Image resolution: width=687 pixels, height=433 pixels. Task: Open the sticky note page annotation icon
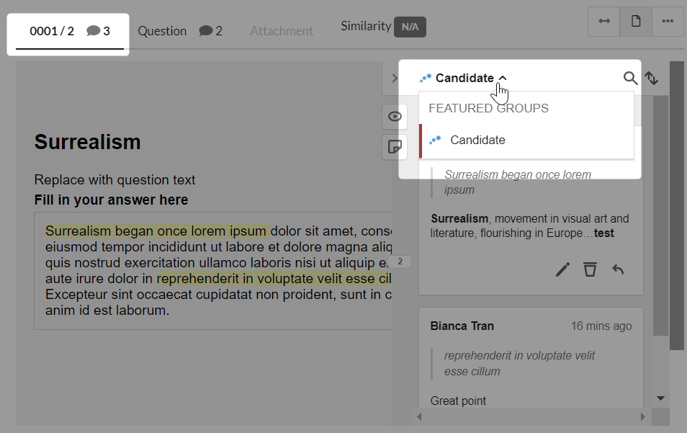pyautogui.click(x=395, y=146)
